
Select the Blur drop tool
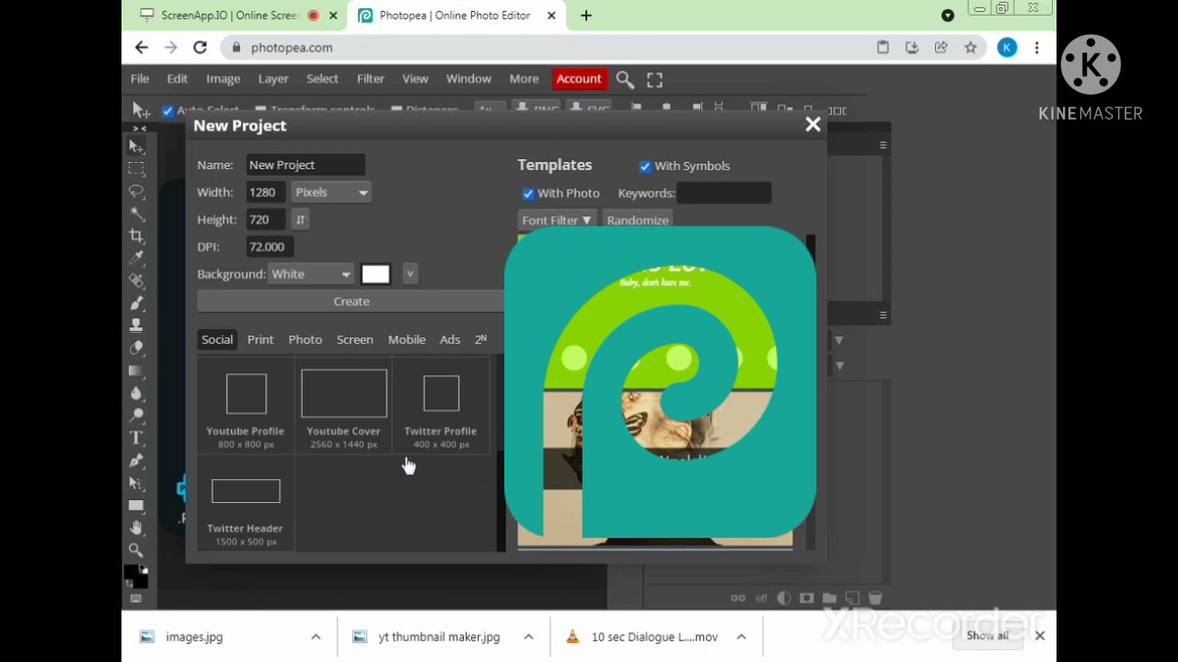tap(136, 394)
